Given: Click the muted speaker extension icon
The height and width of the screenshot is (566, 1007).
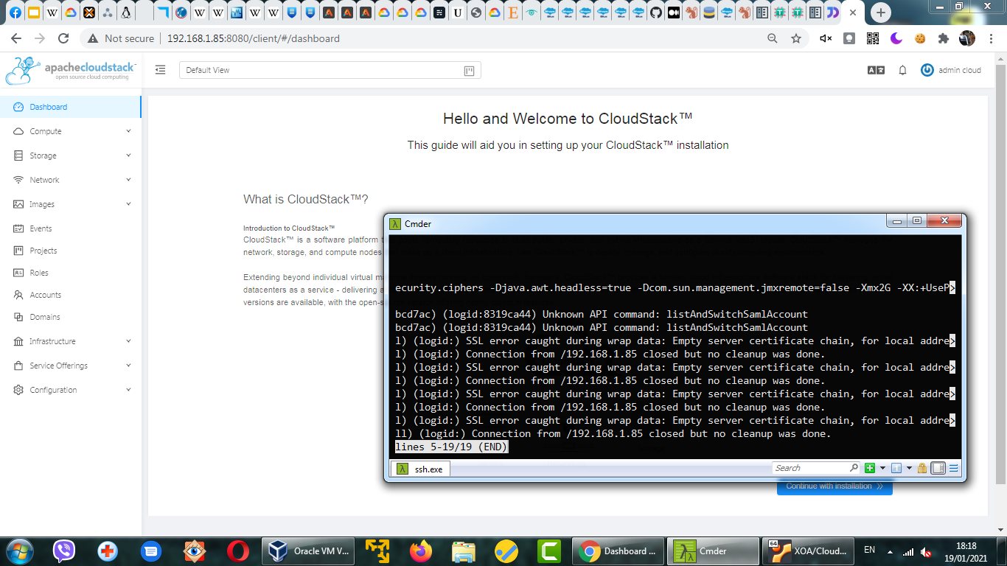Looking at the screenshot, I should point(826,38).
